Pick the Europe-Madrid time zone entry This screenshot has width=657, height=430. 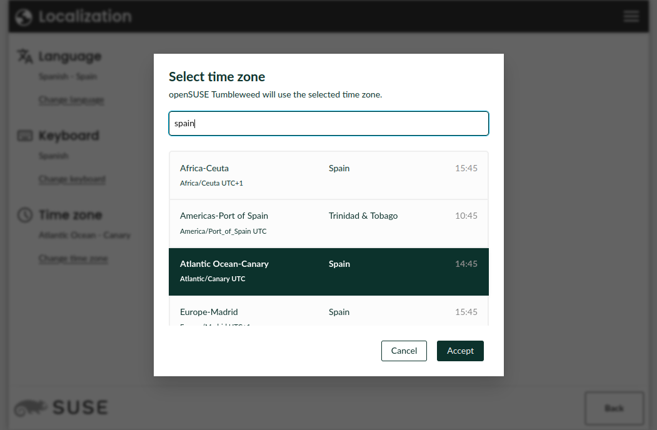[328, 314]
